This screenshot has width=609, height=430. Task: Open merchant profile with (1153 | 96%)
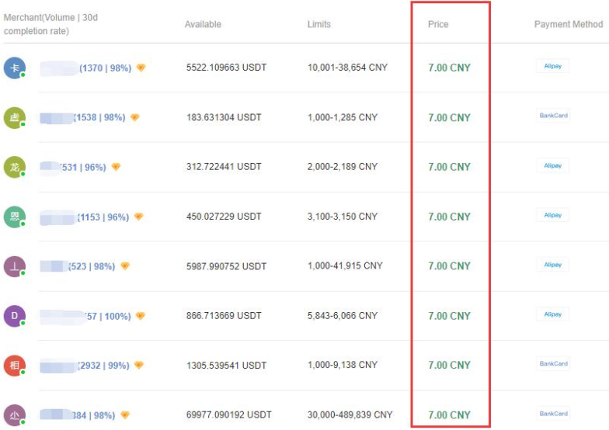pyautogui.click(x=103, y=217)
